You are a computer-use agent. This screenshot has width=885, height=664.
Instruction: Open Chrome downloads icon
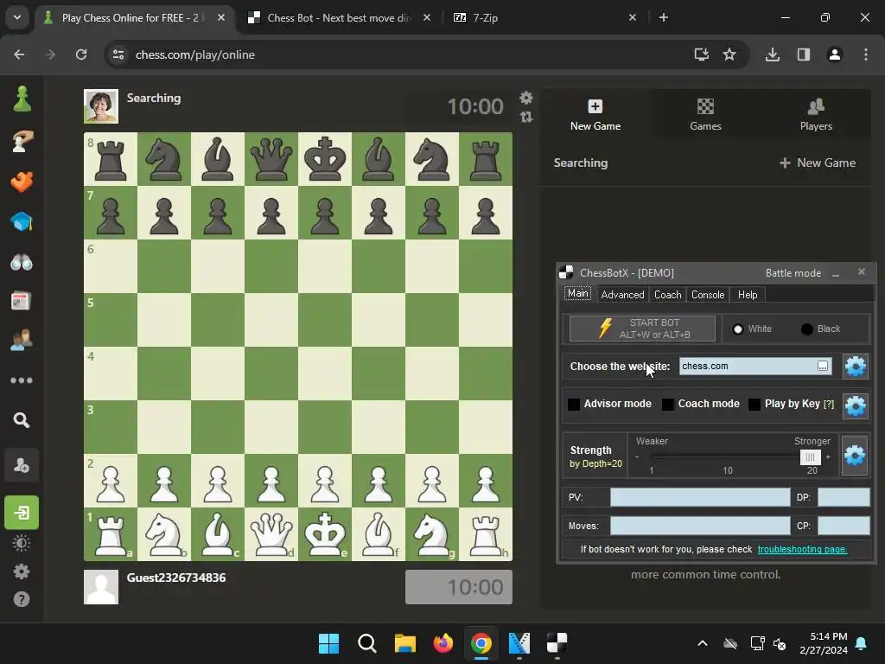pyautogui.click(x=773, y=54)
